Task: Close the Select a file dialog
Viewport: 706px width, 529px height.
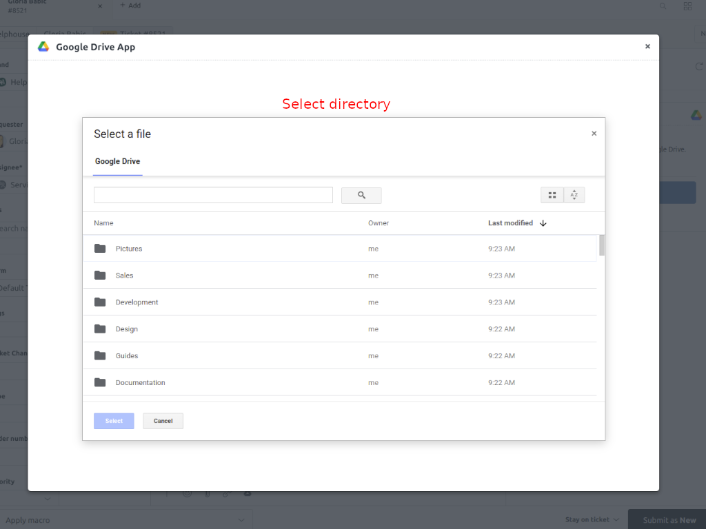Action: pyautogui.click(x=594, y=134)
